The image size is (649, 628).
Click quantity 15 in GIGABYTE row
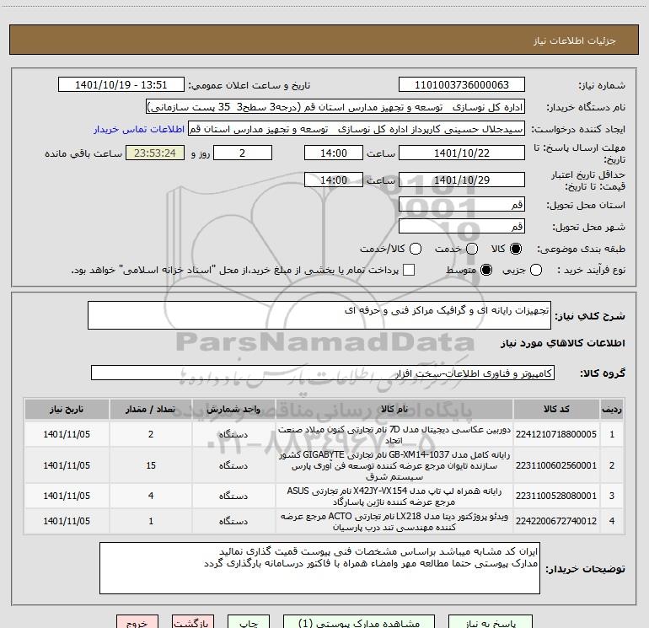click(x=151, y=465)
